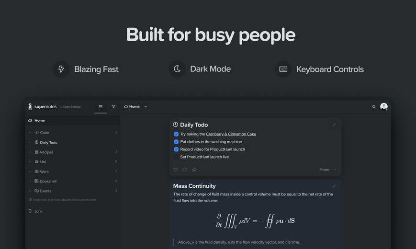Click the Close Sidebar button
416x249 pixels.
click(x=70, y=107)
